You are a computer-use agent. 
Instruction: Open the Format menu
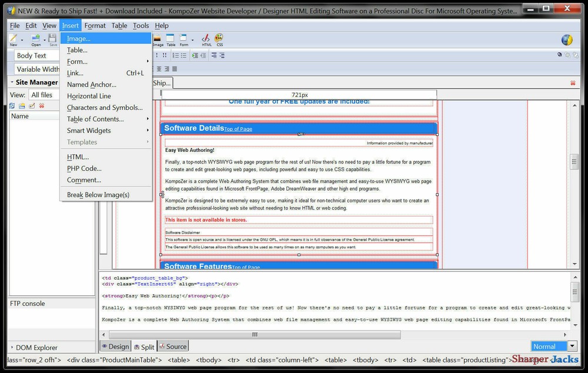[x=95, y=25]
